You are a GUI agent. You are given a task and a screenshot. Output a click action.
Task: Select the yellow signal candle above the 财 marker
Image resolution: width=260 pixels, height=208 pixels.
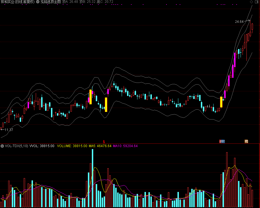click(221, 102)
